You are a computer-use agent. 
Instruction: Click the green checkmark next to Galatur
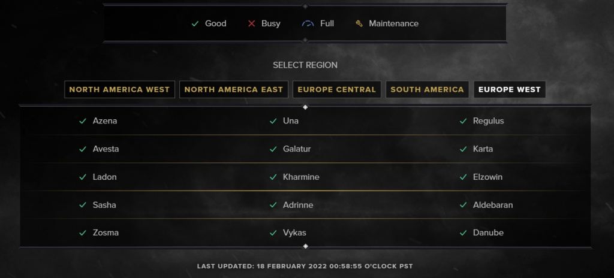273,149
